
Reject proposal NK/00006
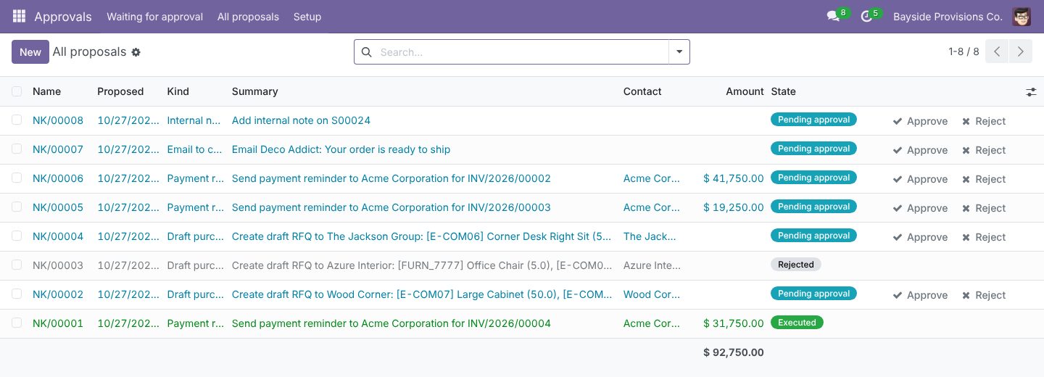tap(984, 179)
